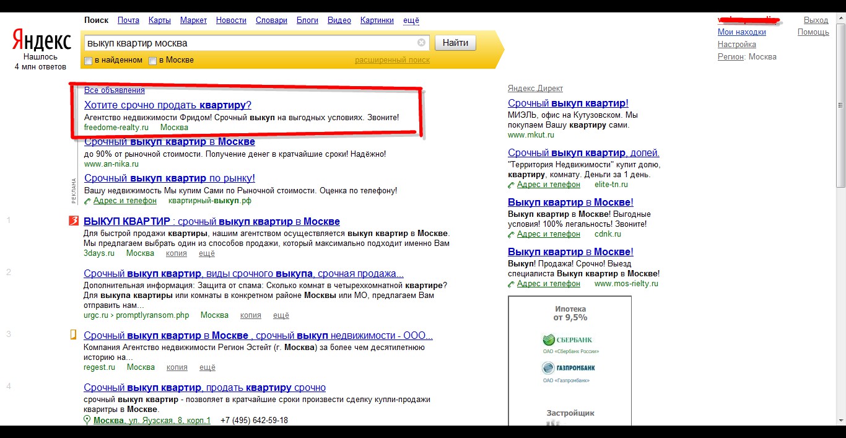Click the Регион link

(731, 57)
